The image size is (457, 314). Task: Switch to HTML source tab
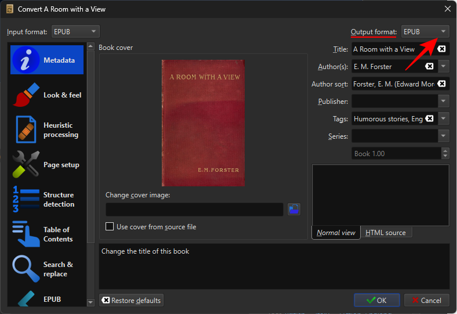pyautogui.click(x=386, y=233)
